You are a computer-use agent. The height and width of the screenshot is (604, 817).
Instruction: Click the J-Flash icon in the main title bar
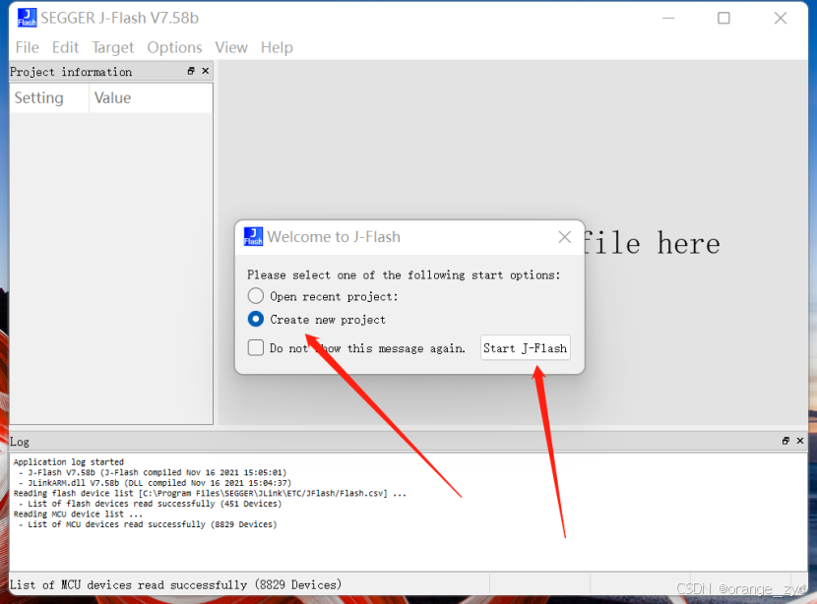point(28,18)
